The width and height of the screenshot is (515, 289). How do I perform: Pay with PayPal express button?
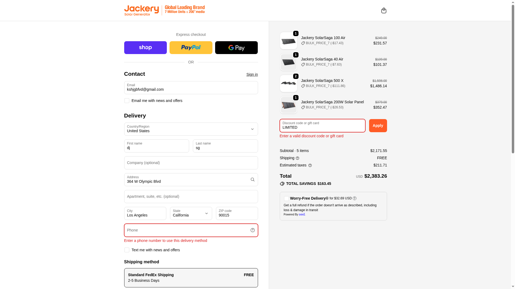point(191,48)
